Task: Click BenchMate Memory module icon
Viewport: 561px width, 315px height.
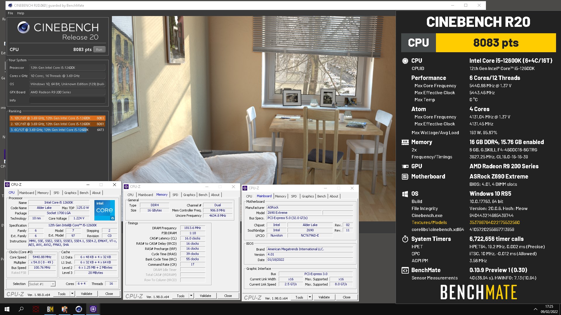Action: pos(405,142)
